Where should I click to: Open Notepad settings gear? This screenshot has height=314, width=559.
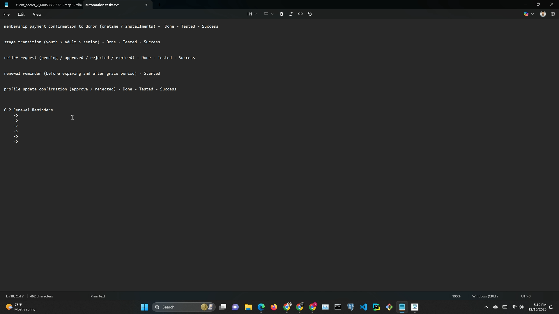click(553, 14)
